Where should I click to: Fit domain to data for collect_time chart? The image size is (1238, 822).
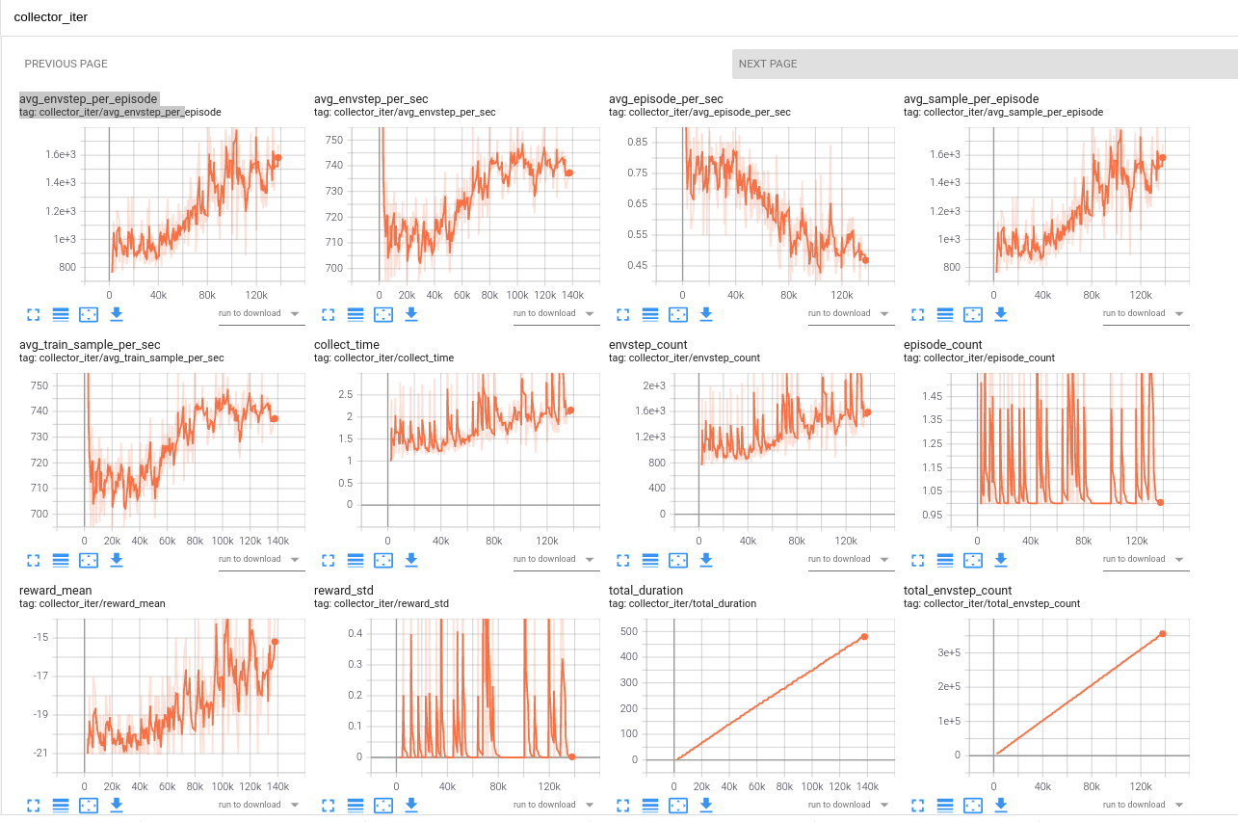pos(383,560)
